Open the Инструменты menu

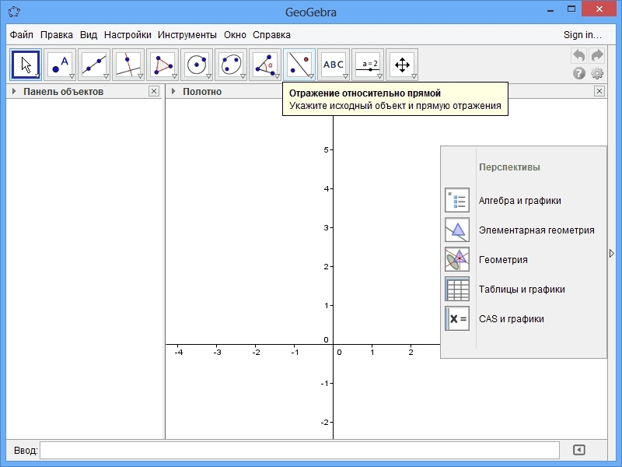point(187,35)
